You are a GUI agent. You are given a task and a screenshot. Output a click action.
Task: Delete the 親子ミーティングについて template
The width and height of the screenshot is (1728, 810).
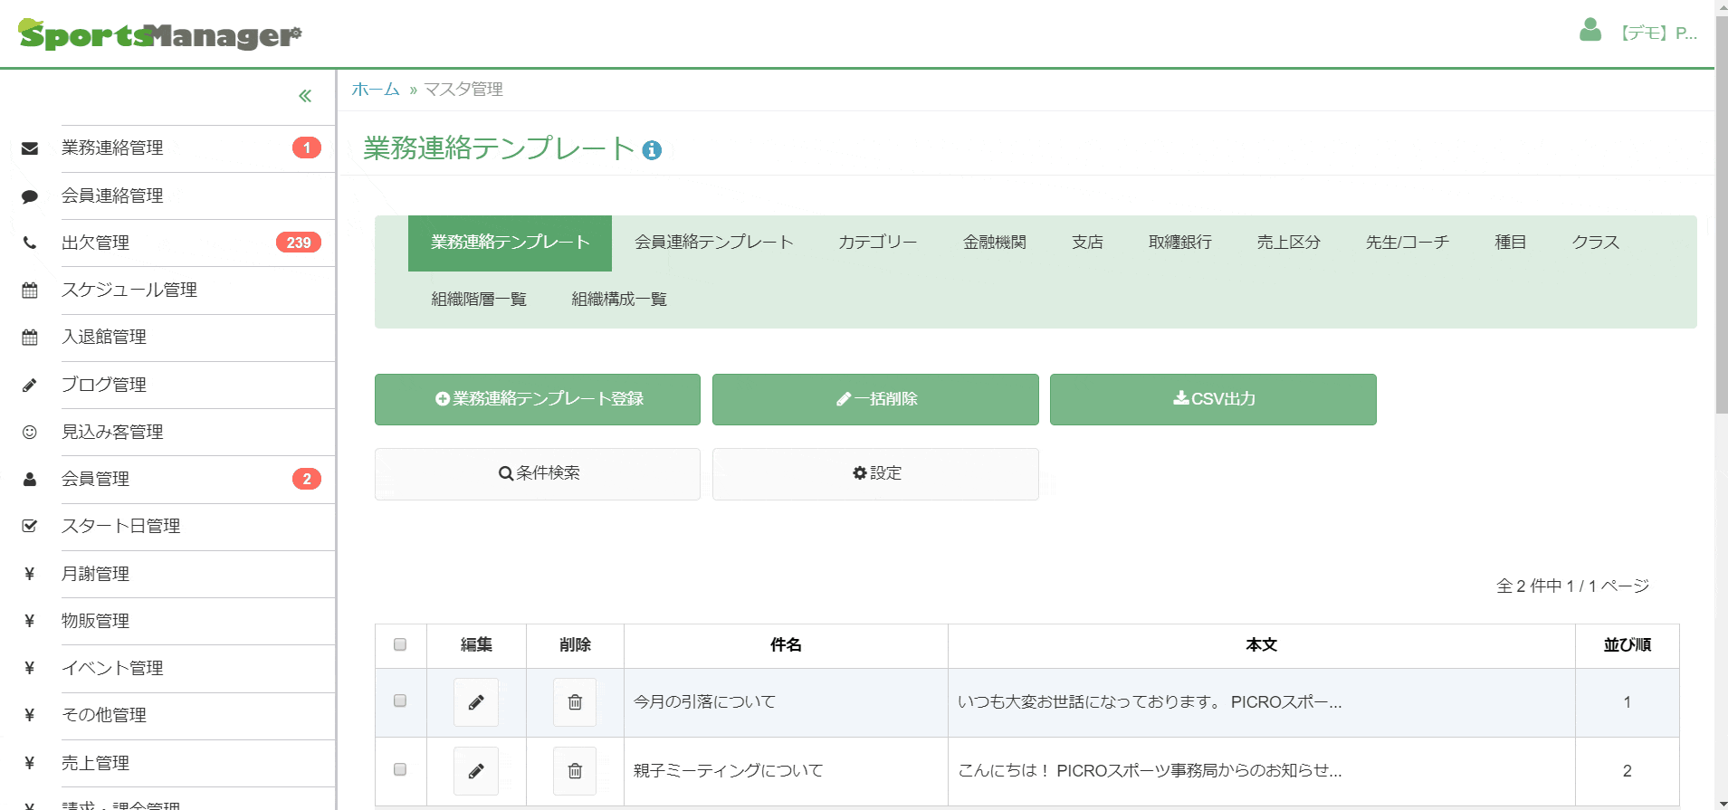(575, 771)
